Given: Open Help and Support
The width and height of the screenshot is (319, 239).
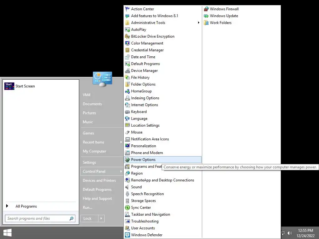Looking at the screenshot, I should tap(97, 199).
